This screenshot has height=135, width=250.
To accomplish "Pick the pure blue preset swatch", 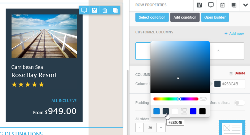I will [x=193, y=111].
